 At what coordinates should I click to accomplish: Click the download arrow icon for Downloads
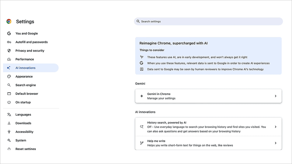pos(9,123)
